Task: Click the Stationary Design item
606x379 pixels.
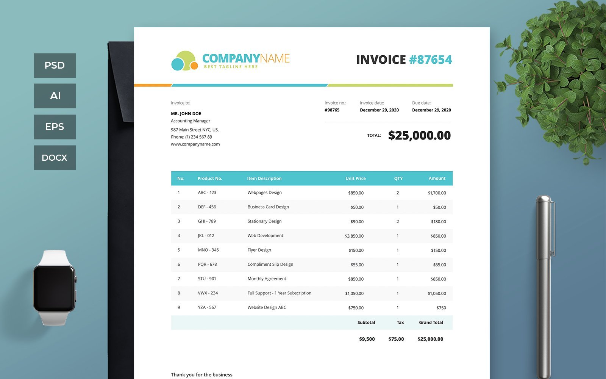Action: click(x=264, y=221)
